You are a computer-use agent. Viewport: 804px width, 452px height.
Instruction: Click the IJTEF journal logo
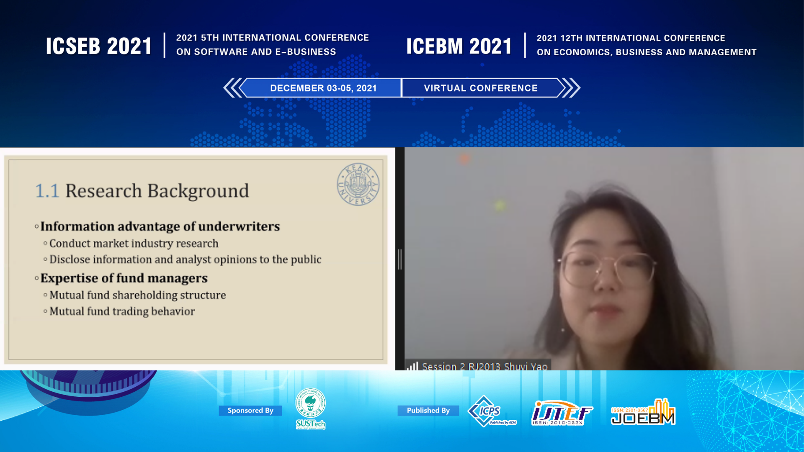(x=562, y=413)
